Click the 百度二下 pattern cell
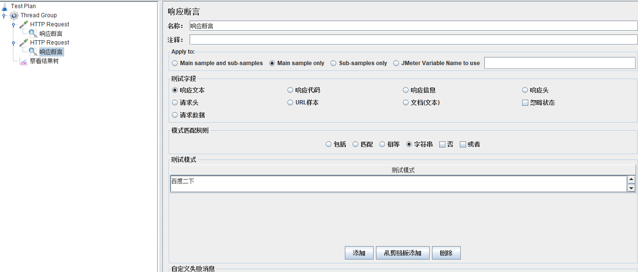The image size is (638, 272). [x=399, y=183]
